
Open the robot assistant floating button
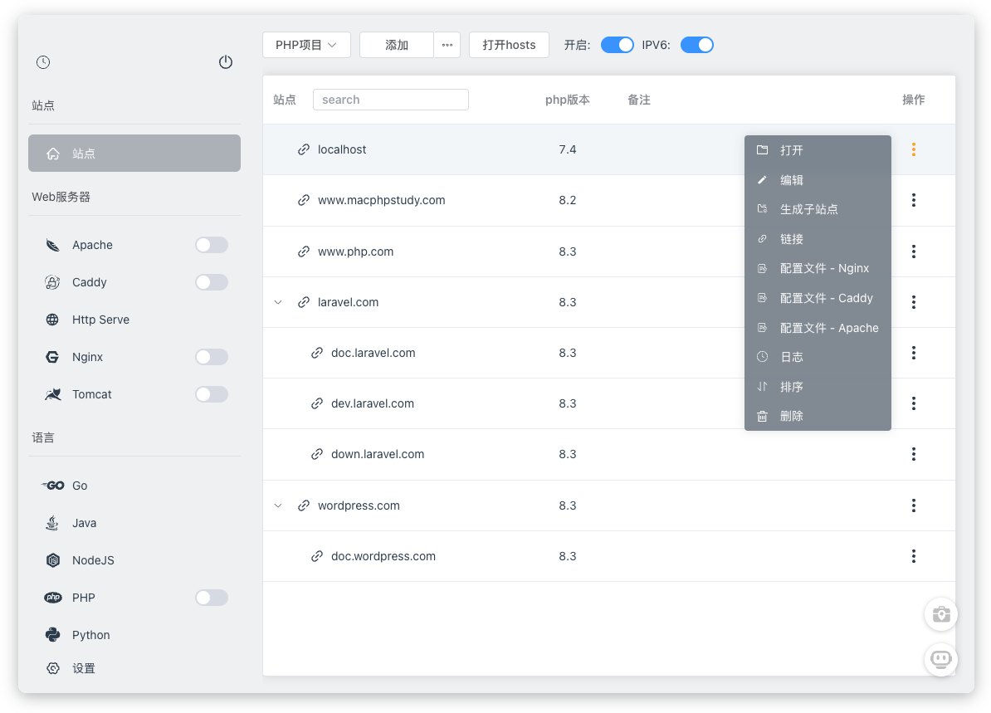940,660
